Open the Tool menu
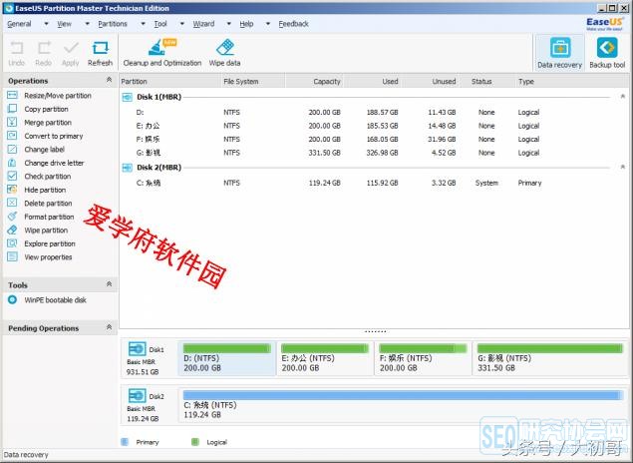This screenshot has height=463, width=633. tap(160, 24)
